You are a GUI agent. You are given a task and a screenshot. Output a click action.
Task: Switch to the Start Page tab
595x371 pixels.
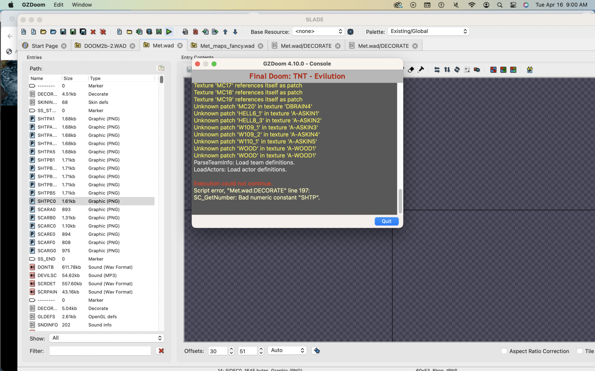pos(45,46)
